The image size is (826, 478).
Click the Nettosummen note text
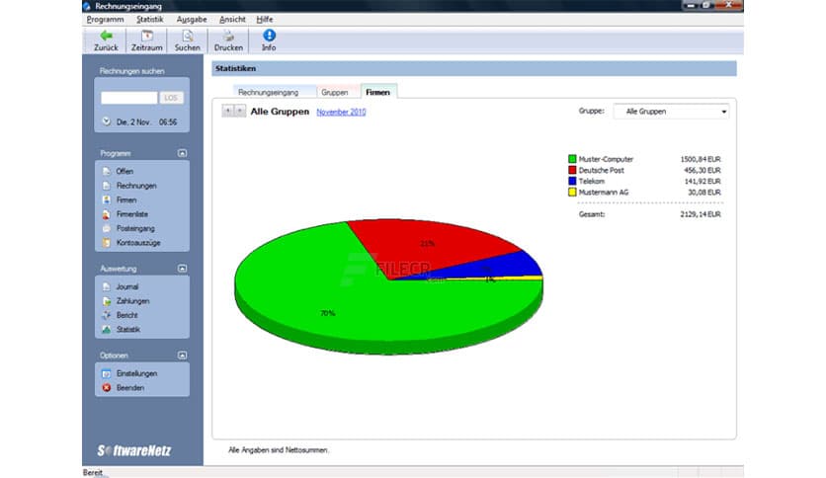279,450
